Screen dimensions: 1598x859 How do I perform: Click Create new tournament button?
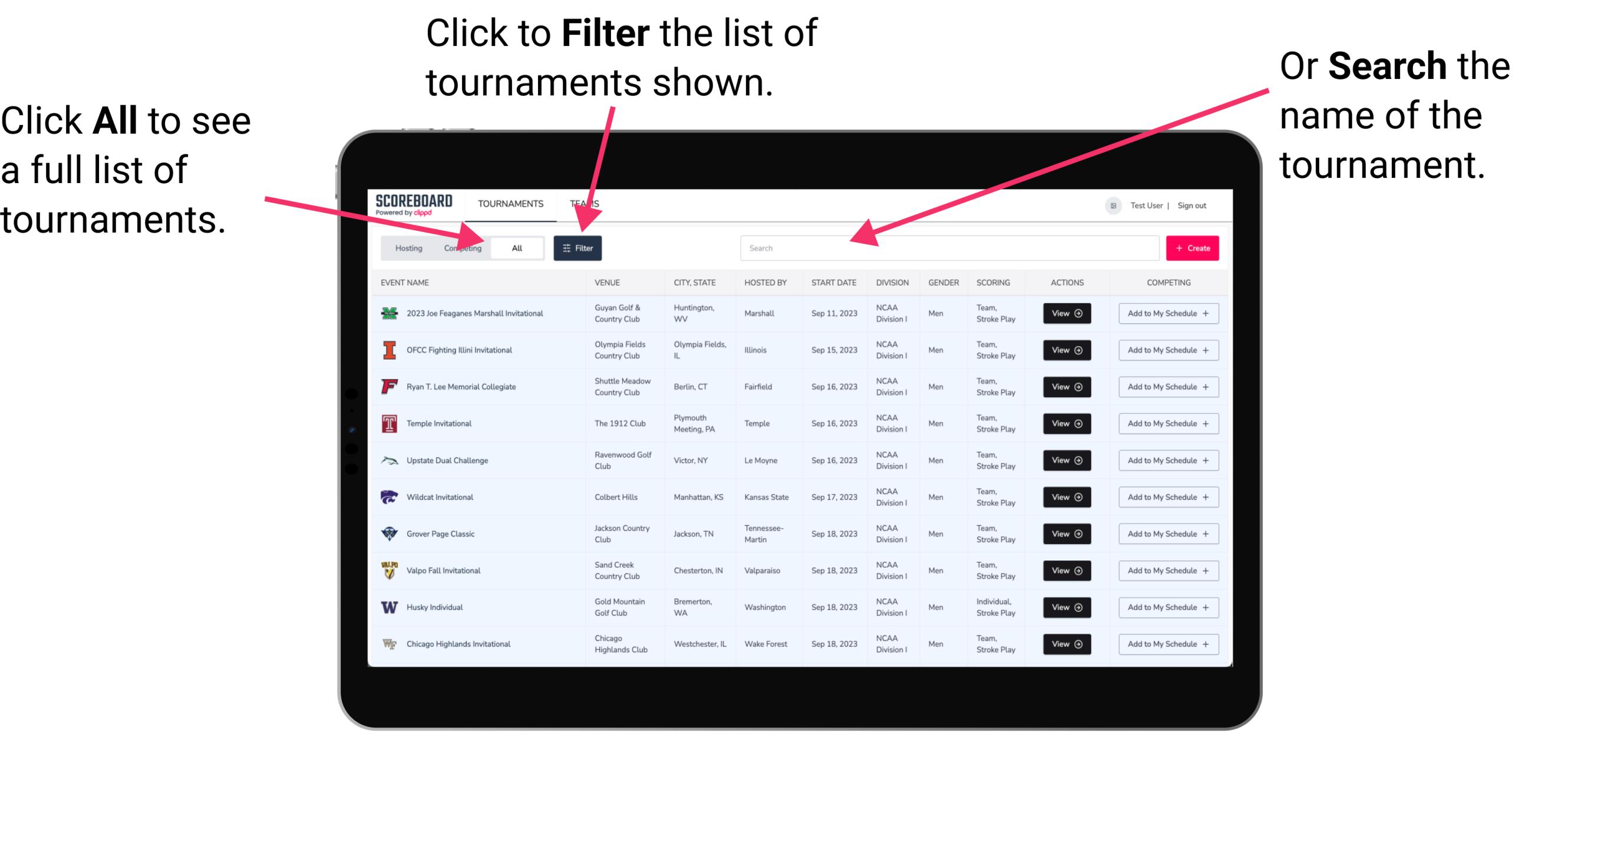(x=1193, y=247)
